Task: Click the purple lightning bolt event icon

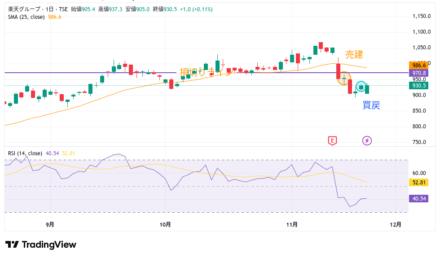Action: click(367, 141)
